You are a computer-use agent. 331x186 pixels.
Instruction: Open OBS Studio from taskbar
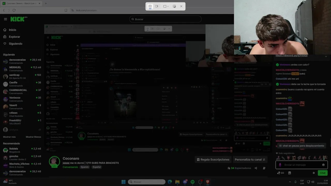pos(200,182)
